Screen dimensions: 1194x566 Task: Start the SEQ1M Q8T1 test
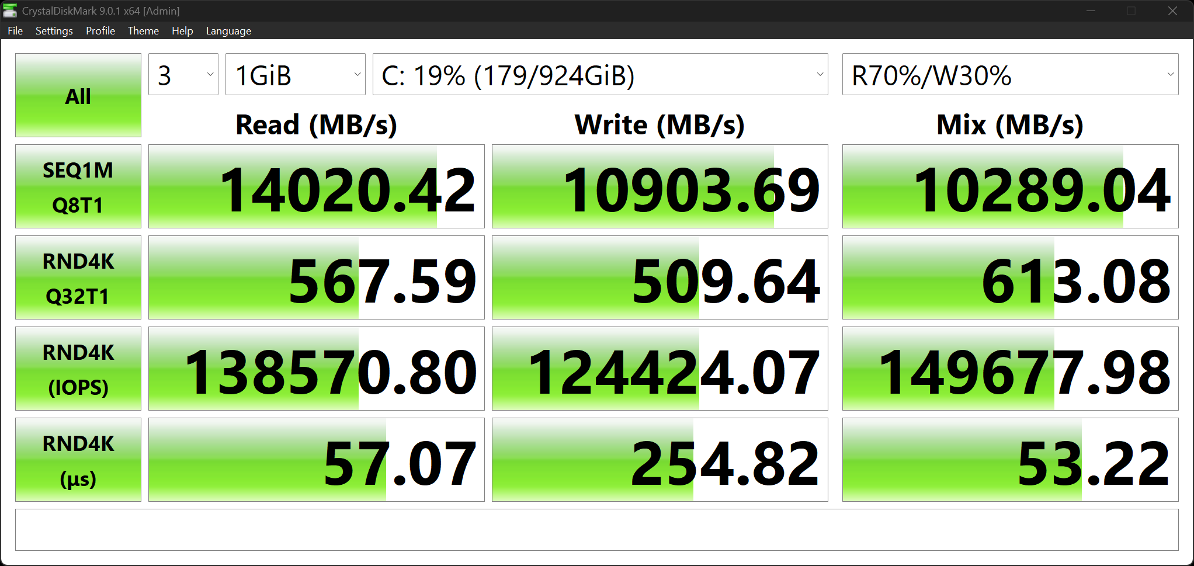click(78, 186)
